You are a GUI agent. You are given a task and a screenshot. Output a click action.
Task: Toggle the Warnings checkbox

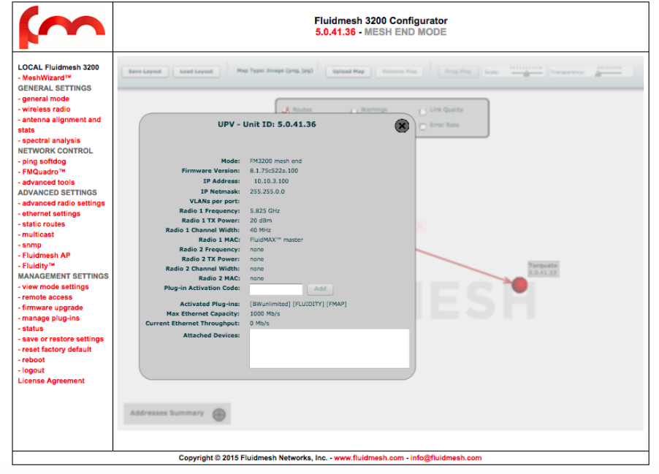354,110
